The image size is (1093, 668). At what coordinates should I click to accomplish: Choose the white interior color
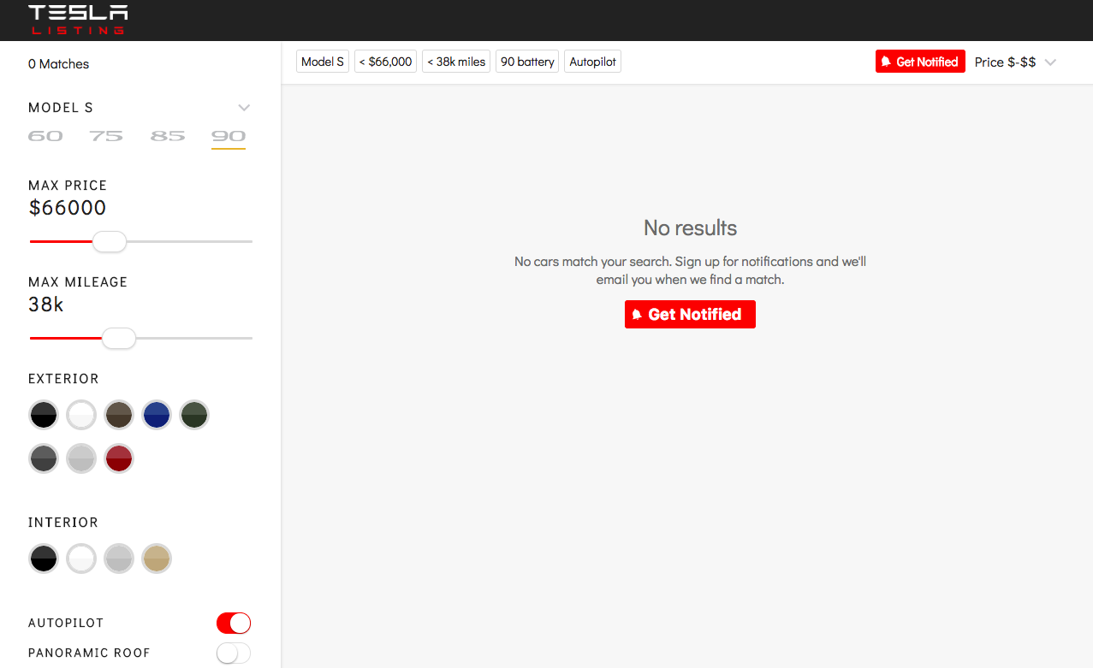click(x=81, y=559)
